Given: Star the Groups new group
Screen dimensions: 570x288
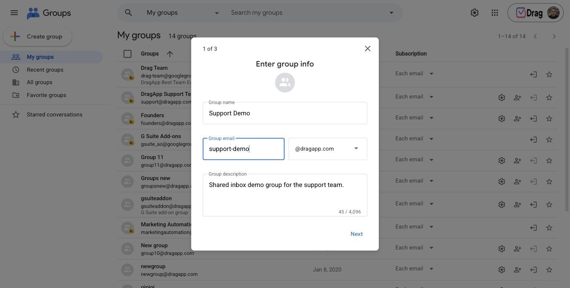Looking at the screenshot, I should pos(549,181).
